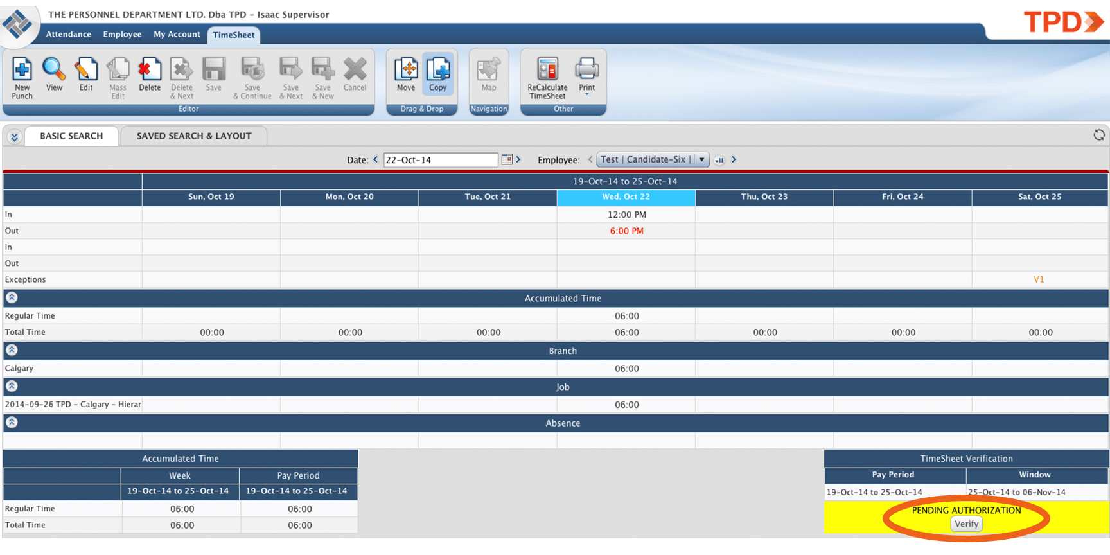The image size is (1110, 555).
Task: Click the Verify button
Action: tap(966, 524)
